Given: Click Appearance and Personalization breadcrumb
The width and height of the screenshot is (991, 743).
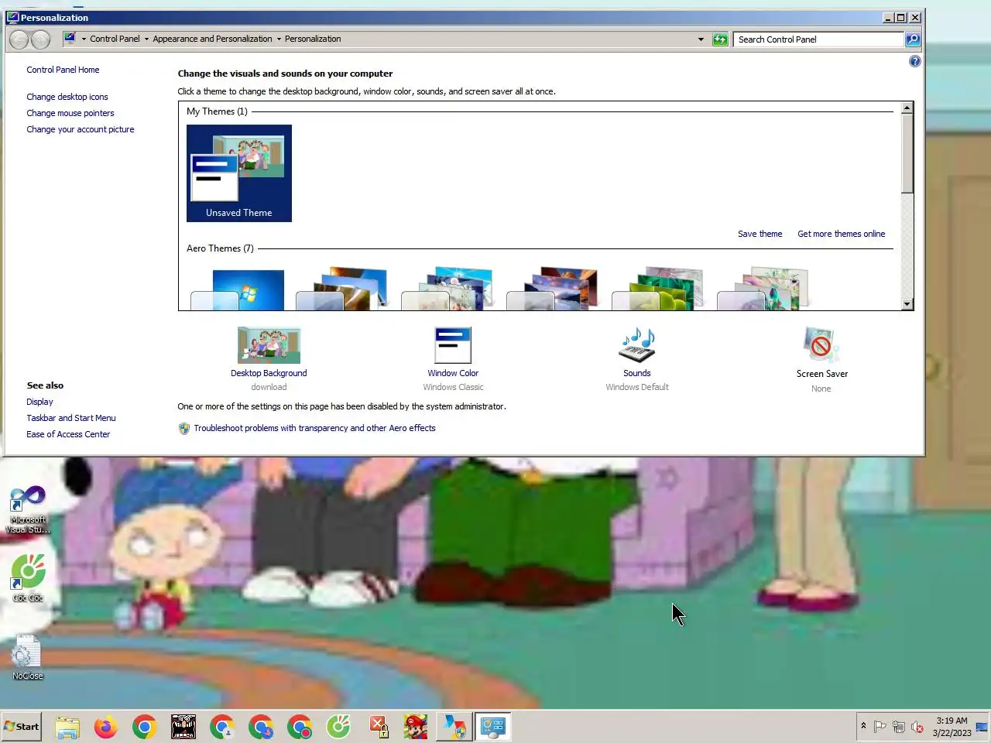Looking at the screenshot, I should pos(212,39).
